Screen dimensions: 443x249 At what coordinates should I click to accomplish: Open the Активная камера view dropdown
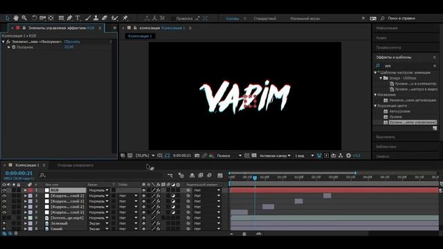pos(275,156)
